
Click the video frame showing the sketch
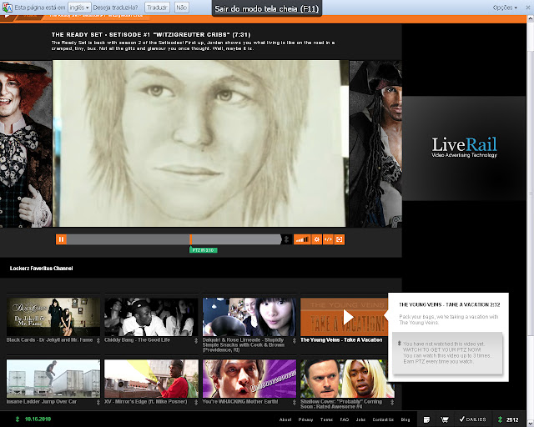[200, 143]
